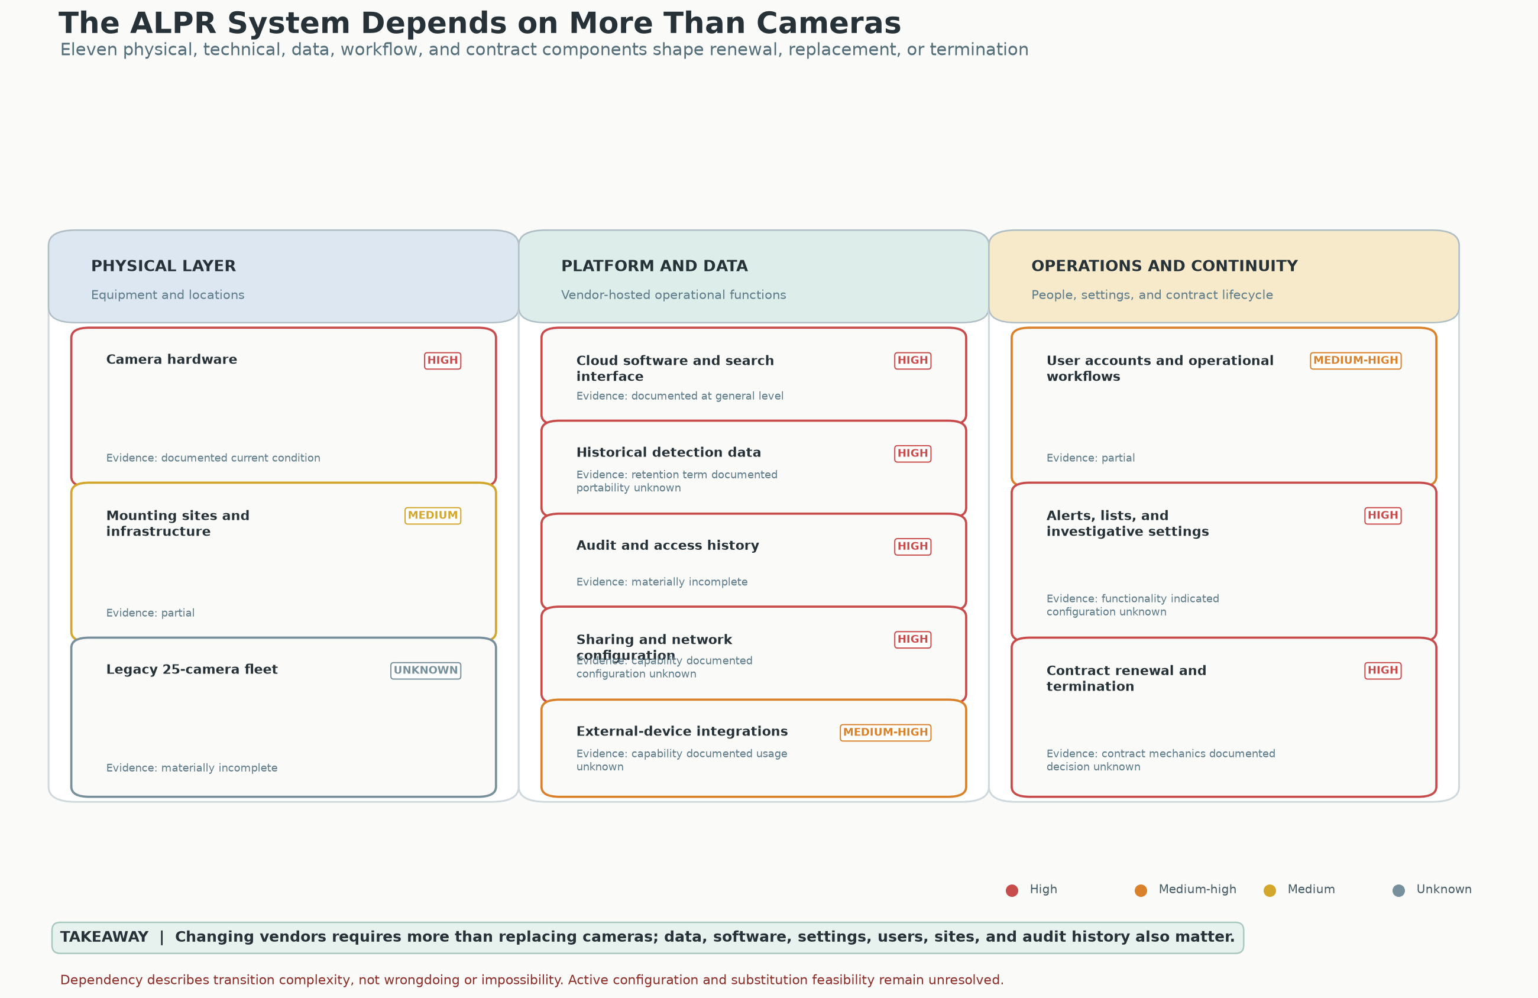1538x998 pixels.
Task: Click the yellow Medium legend dot
Action: pyautogui.click(x=1270, y=891)
